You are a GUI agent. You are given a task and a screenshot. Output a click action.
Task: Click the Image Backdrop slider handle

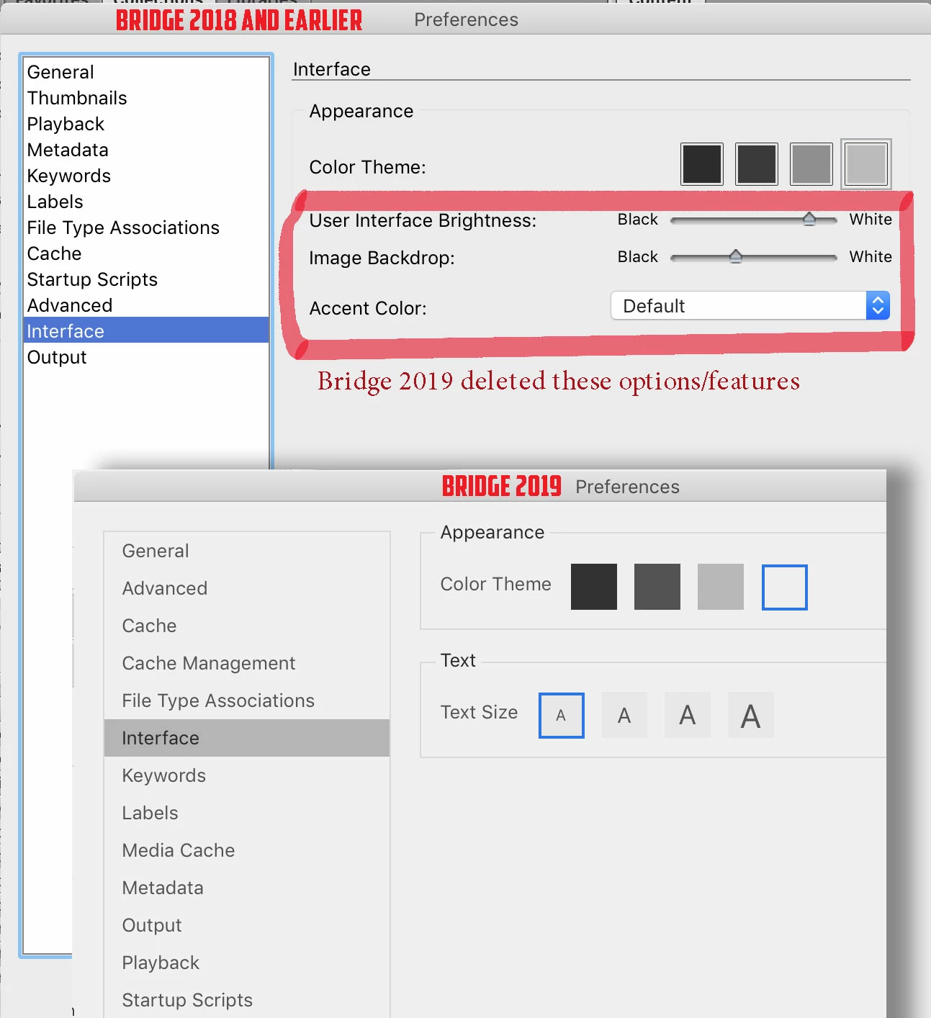735,256
